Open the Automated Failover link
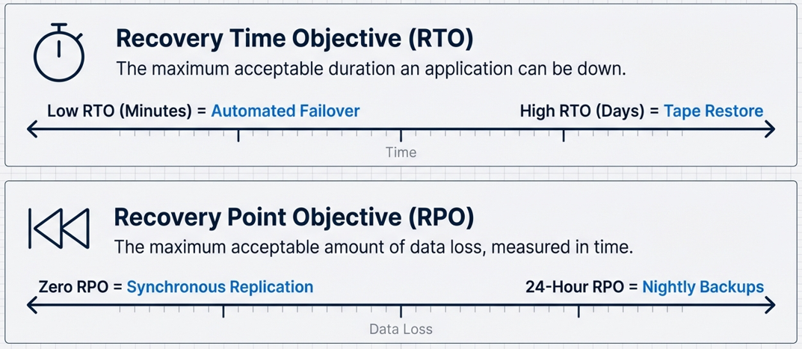Viewport: 802px width, 349px height. click(285, 111)
